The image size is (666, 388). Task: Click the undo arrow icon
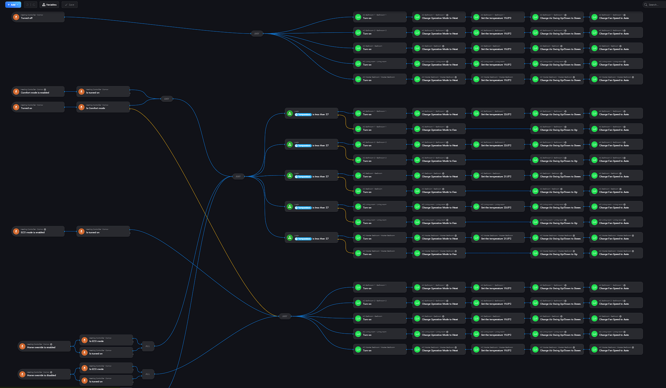(27, 5)
